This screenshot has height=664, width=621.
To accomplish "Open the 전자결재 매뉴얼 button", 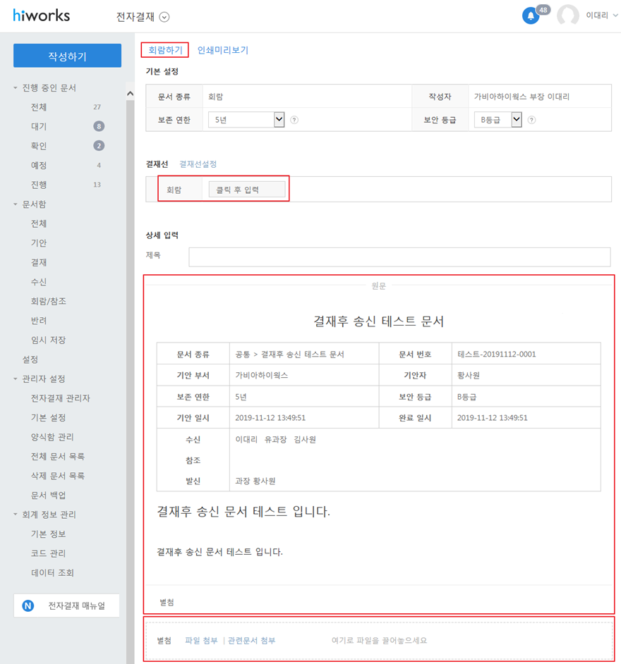I will 66,605.
